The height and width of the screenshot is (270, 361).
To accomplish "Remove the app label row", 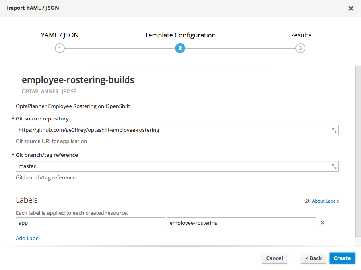I will 322,223.
